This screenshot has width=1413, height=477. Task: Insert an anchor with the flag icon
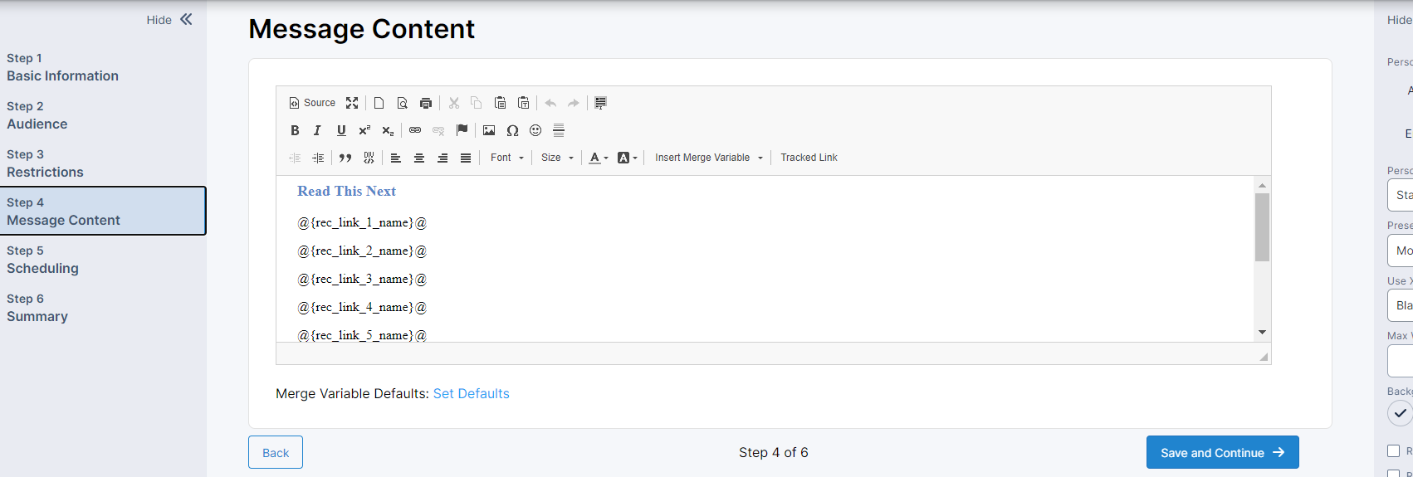click(x=462, y=130)
